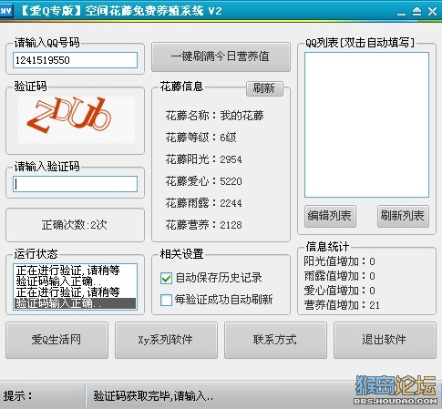Click 爱心值增加:0 statistic
This screenshot has height=409, width=442.
click(x=339, y=291)
